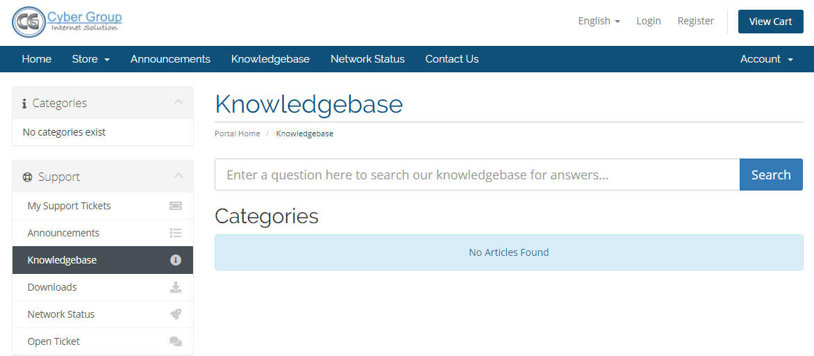Select Network Status in the top navigation

[367, 59]
